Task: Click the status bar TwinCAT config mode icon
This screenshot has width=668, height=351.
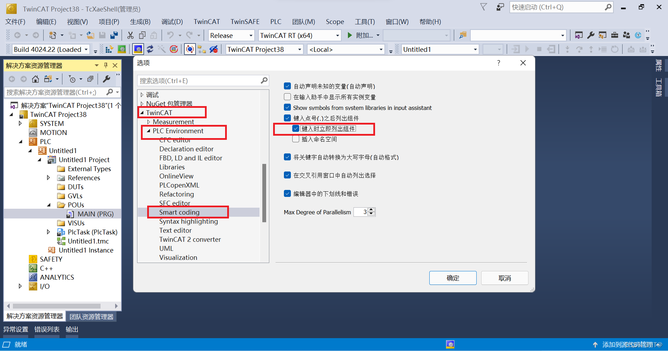Action: click(450, 344)
